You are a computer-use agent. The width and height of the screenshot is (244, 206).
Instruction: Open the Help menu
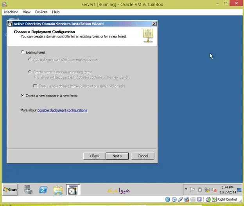pyautogui.click(x=56, y=12)
